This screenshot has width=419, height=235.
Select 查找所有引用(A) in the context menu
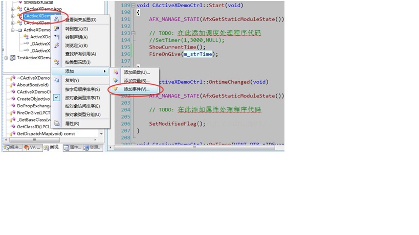pos(80,54)
